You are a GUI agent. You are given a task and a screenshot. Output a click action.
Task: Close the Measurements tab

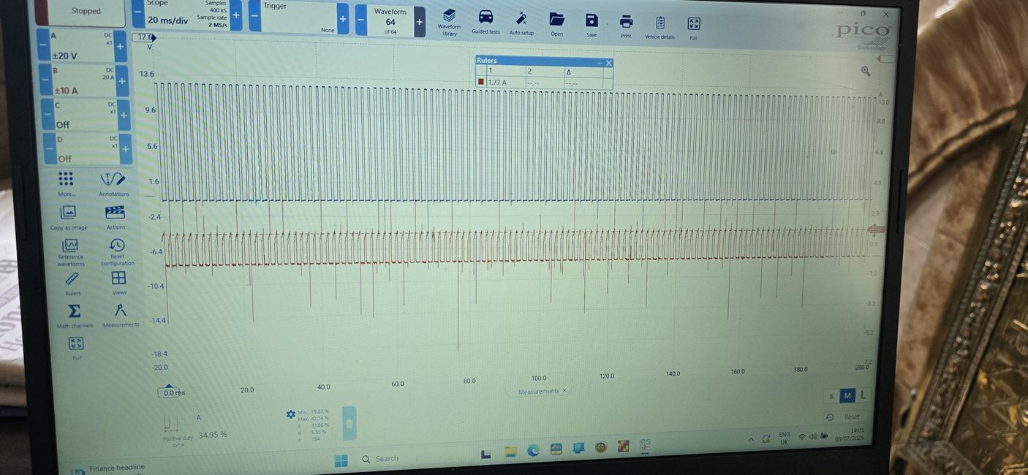click(x=564, y=391)
